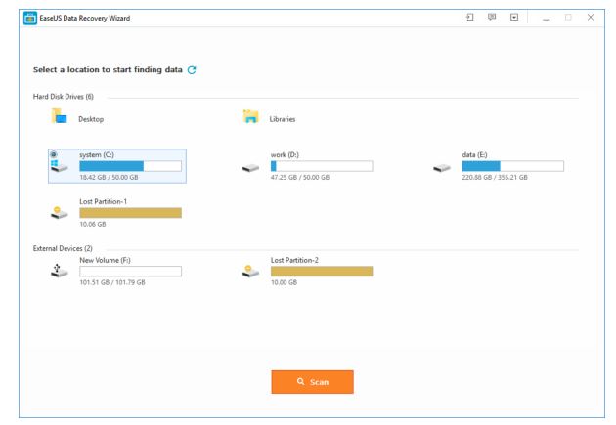Select the Desktop folder icon
616x425 pixels.
60,116
